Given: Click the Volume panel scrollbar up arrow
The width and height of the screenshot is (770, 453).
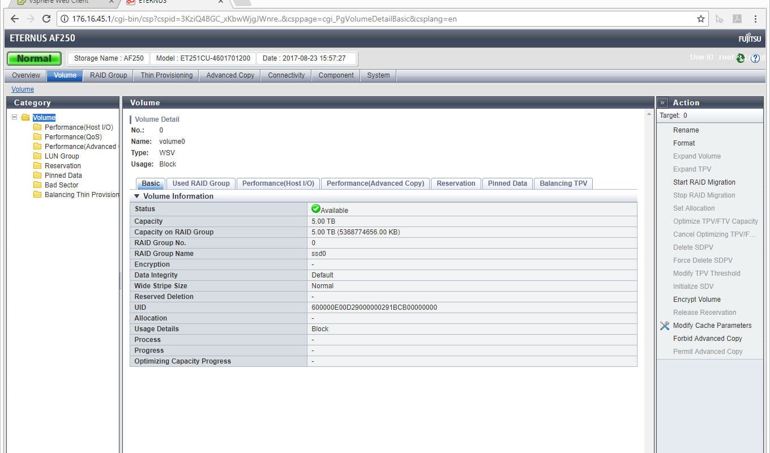Looking at the screenshot, I should pyautogui.click(x=649, y=114).
